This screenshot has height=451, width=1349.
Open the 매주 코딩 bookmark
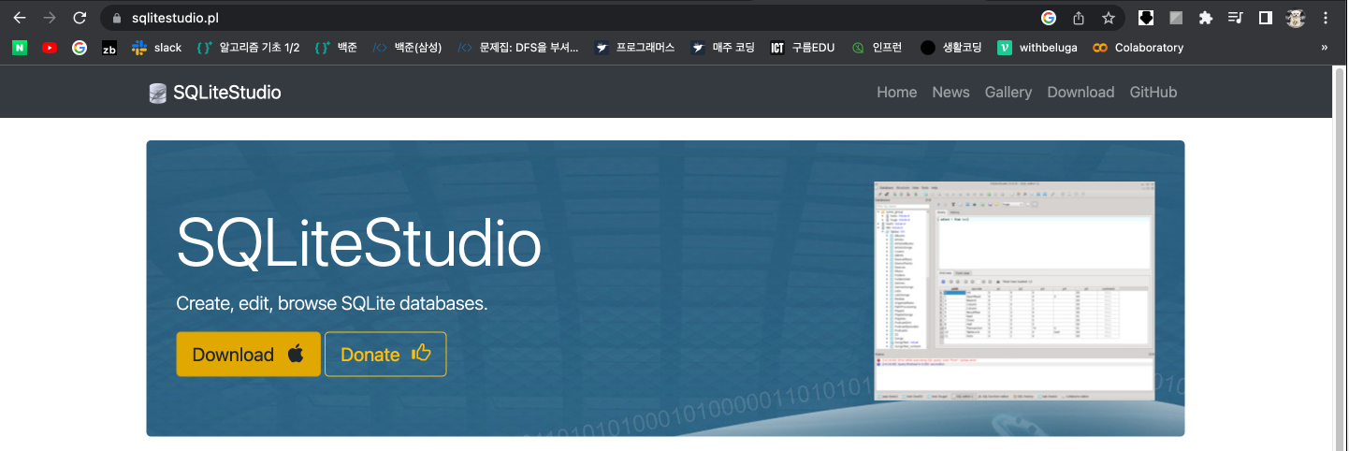[723, 48]
